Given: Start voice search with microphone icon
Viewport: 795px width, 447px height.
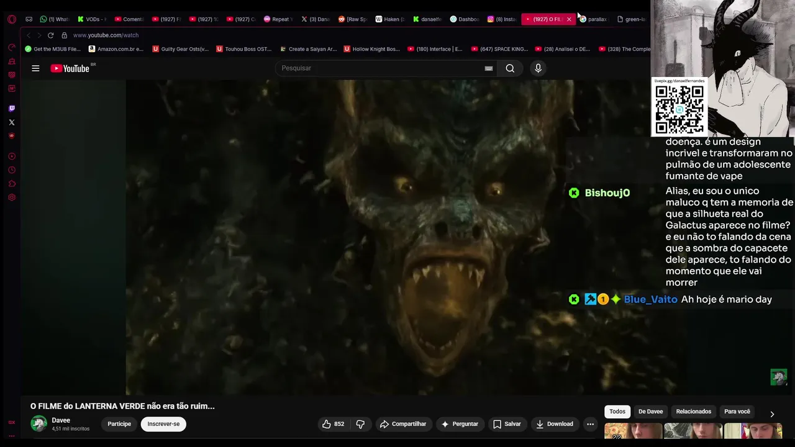Looking at the screenshot, I should 538,68.
